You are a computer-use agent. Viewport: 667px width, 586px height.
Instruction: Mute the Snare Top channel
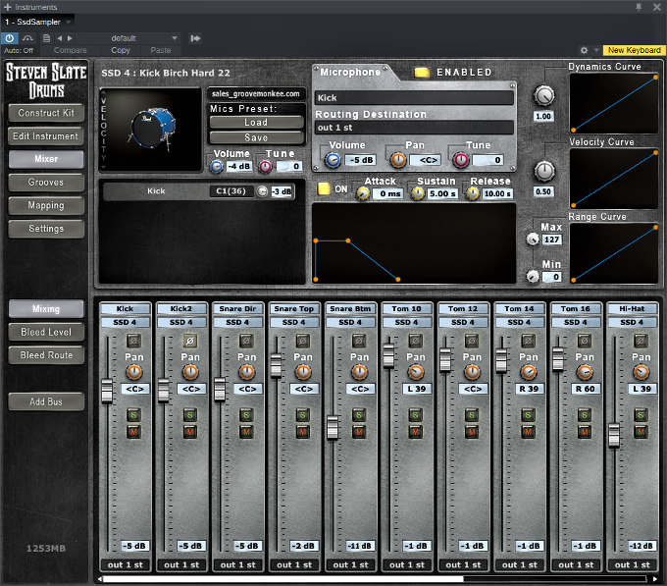(304, 432)
